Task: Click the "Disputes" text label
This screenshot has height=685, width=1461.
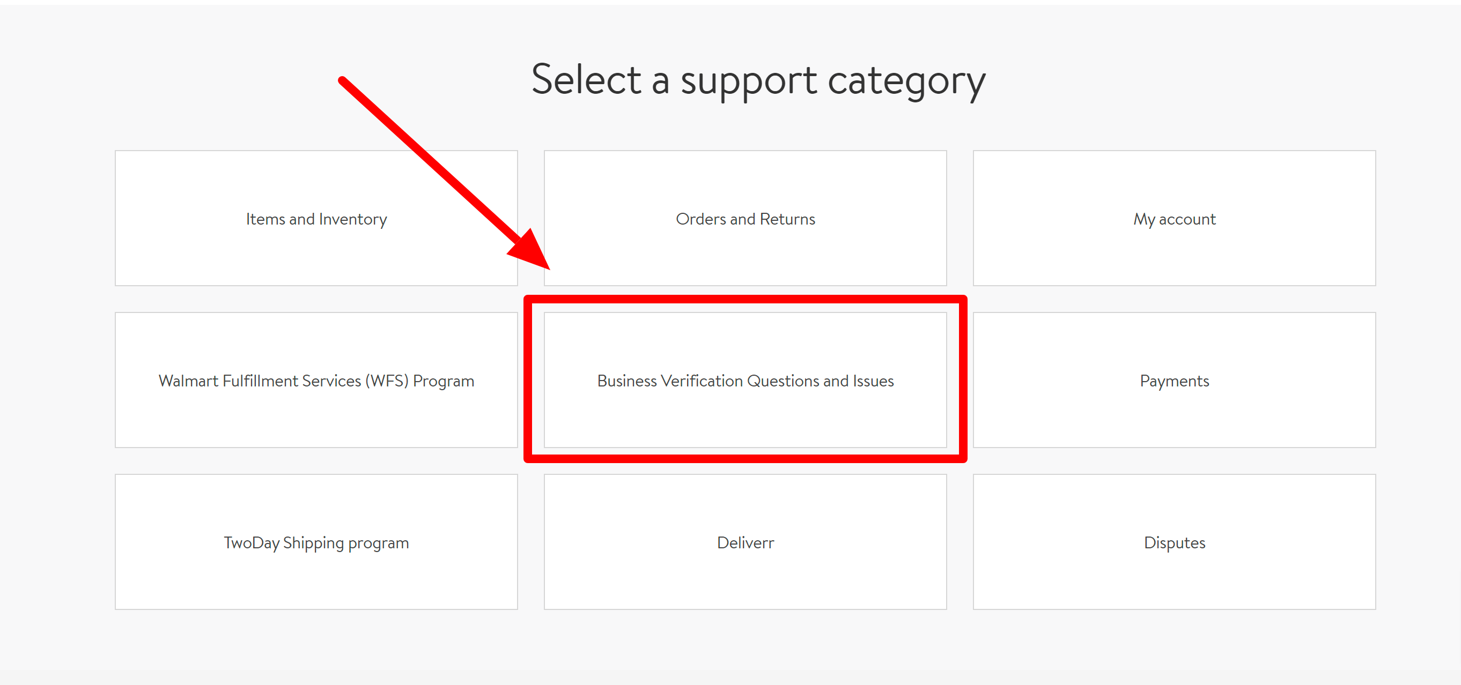Action: [1174, 543]
